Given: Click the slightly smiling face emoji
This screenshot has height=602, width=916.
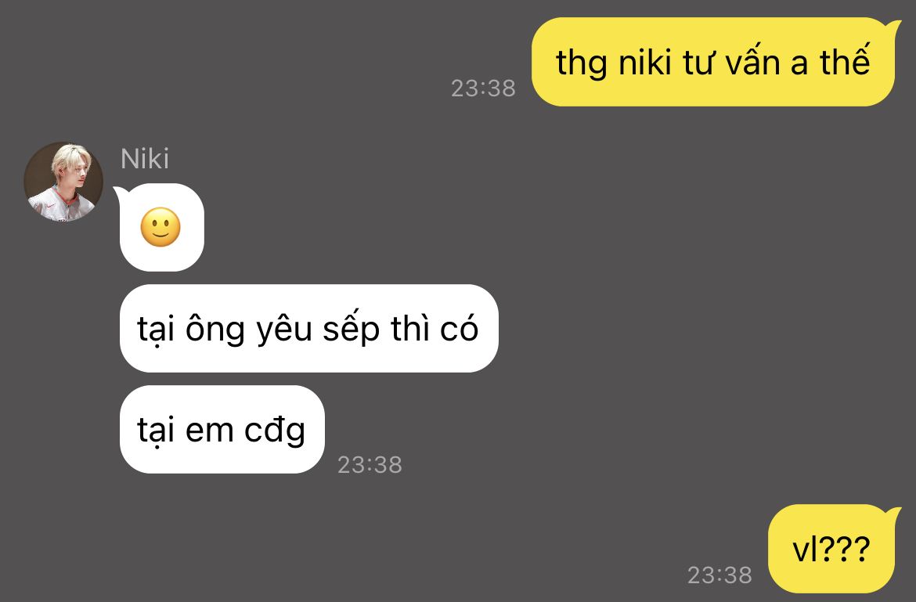Looking at the screenshot, I should pyautogui.click(x=160, y=227).
